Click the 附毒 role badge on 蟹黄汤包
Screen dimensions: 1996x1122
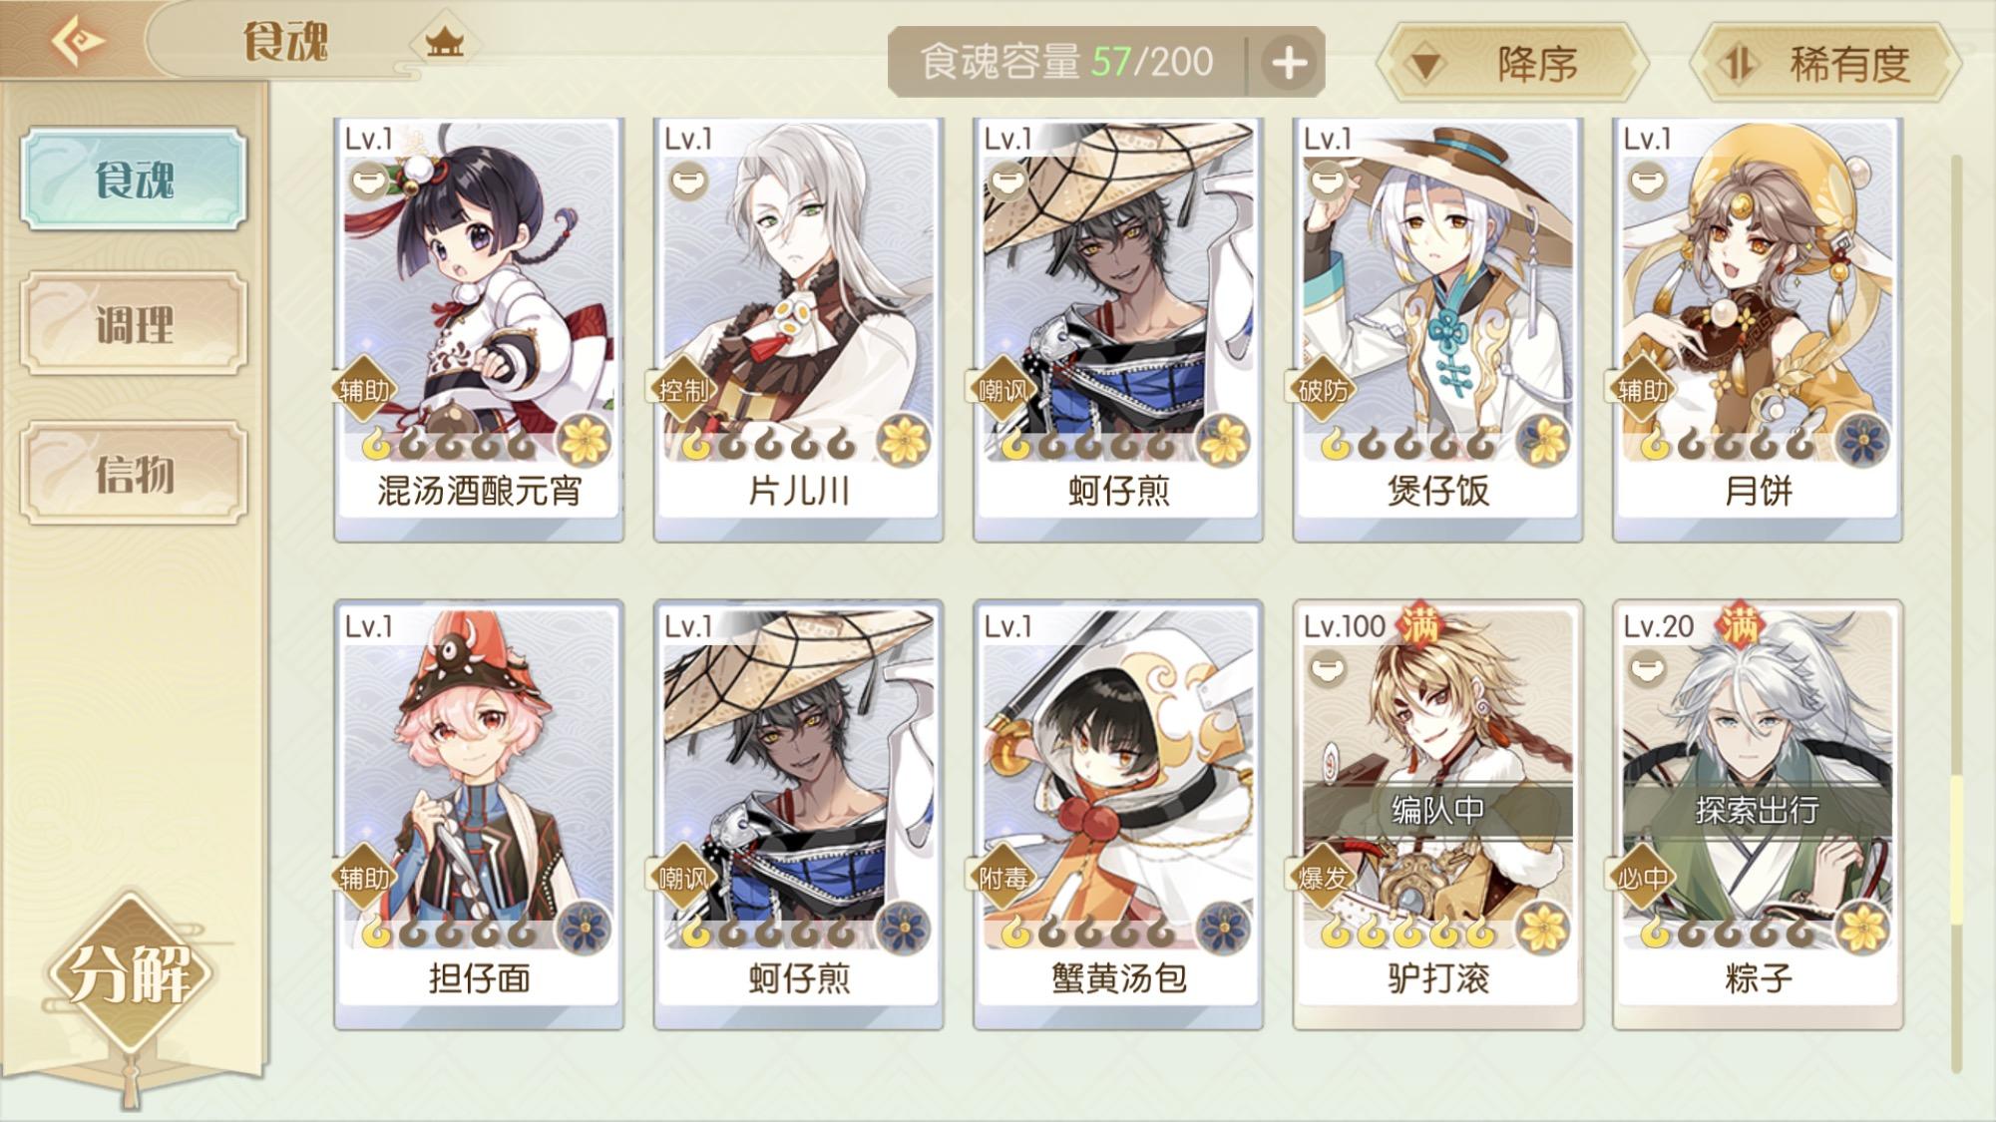coord(1001,878)
